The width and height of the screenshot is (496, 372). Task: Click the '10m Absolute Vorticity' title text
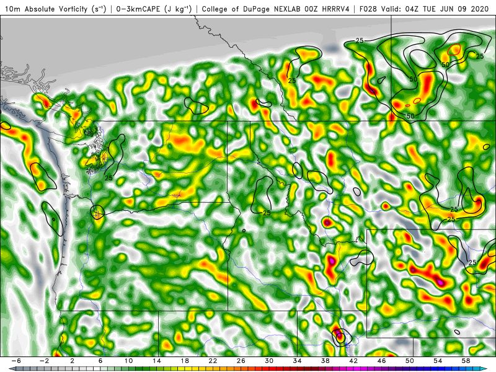coord(46,9)
